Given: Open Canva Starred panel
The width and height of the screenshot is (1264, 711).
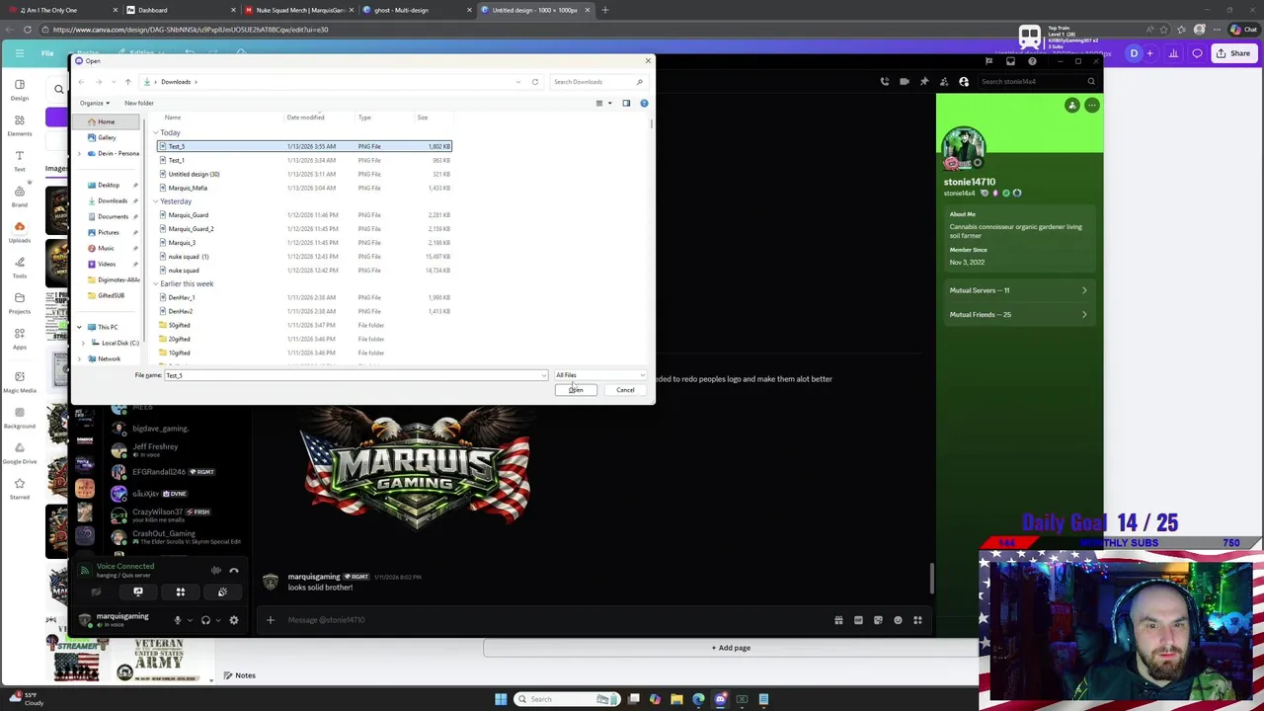Looking at the screenshot, I should point(19,489).
